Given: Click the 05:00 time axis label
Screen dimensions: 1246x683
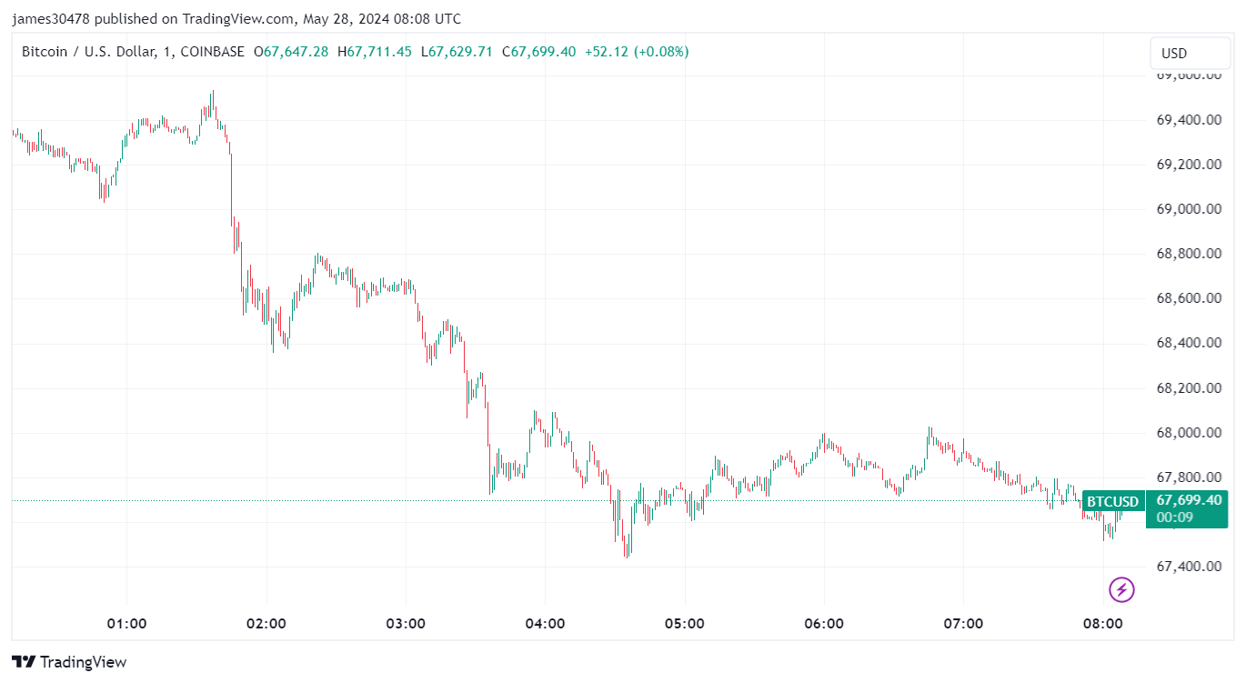Looking at the screenshot, I should point(685,624).
